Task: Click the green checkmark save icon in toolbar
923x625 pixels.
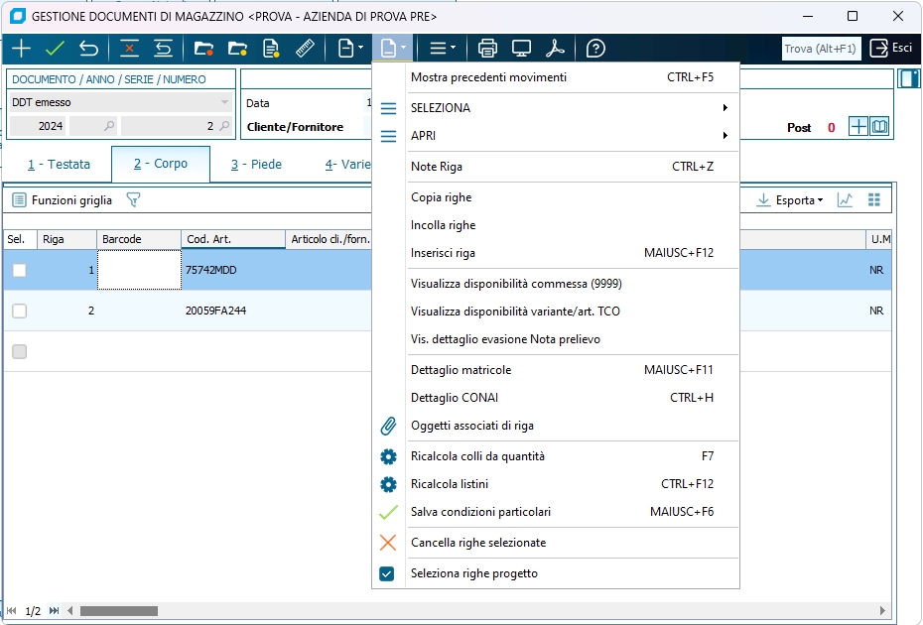Action: (55, 48)
